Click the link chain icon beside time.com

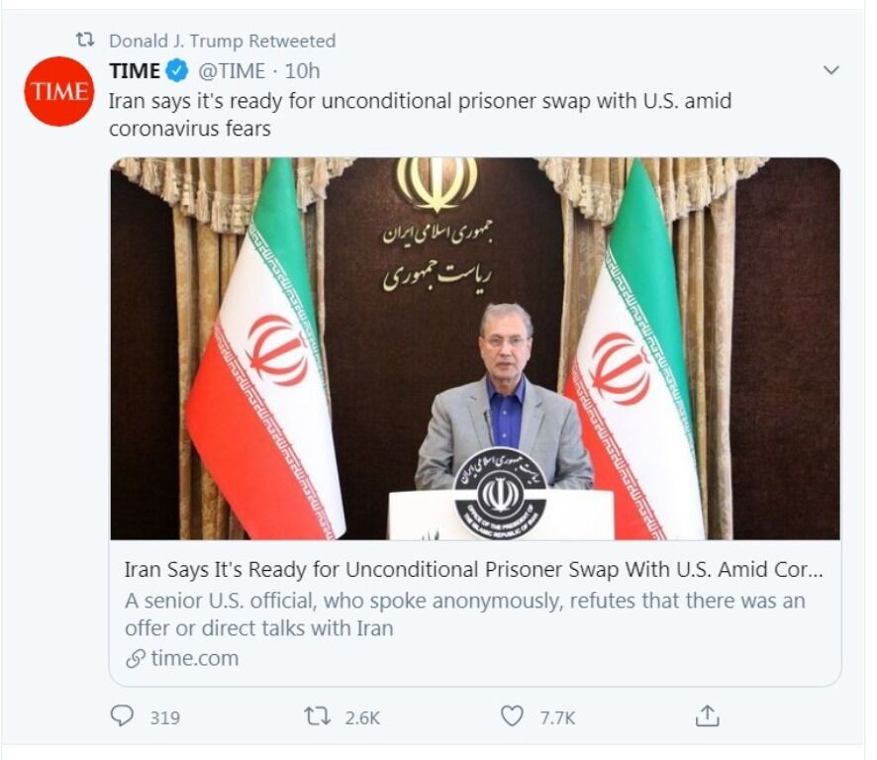(136, 658)
